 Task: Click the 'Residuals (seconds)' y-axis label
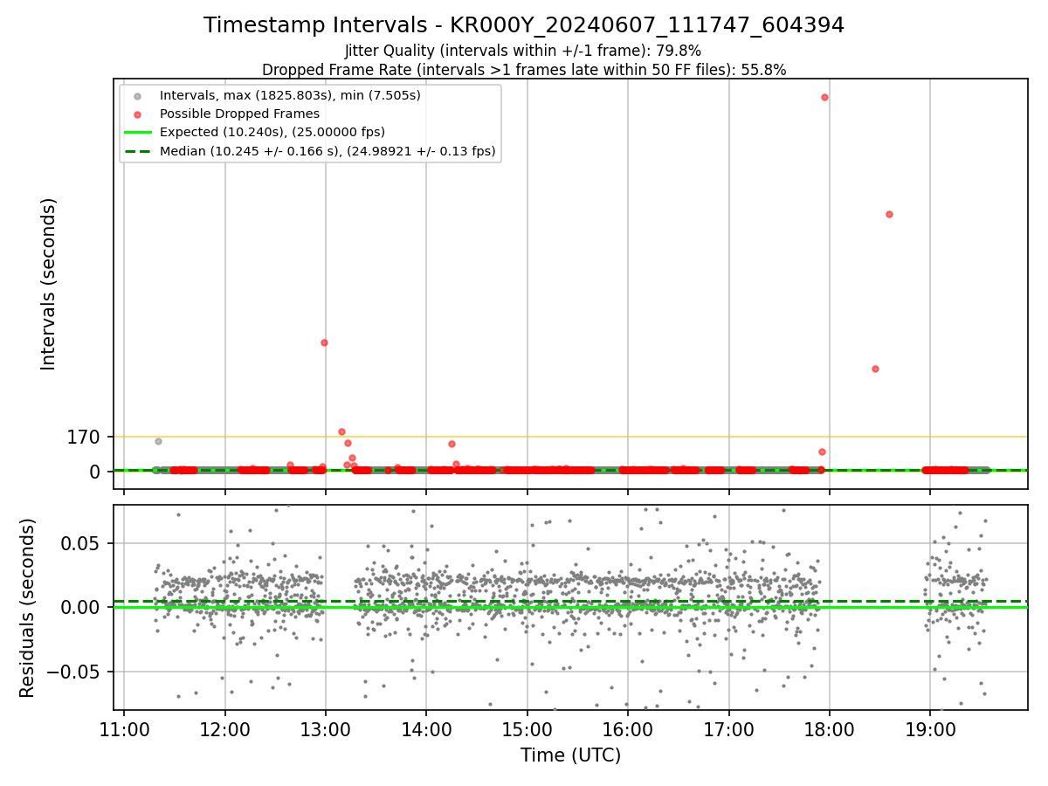(28, 608)
